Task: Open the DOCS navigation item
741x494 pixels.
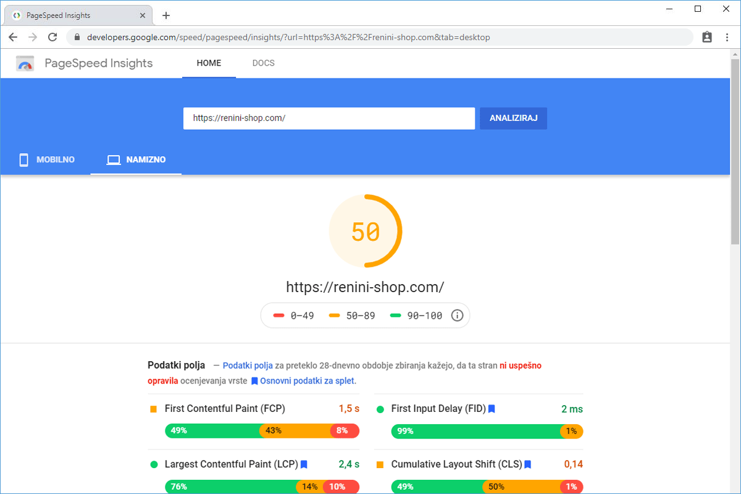Action: tap(264, 63)
